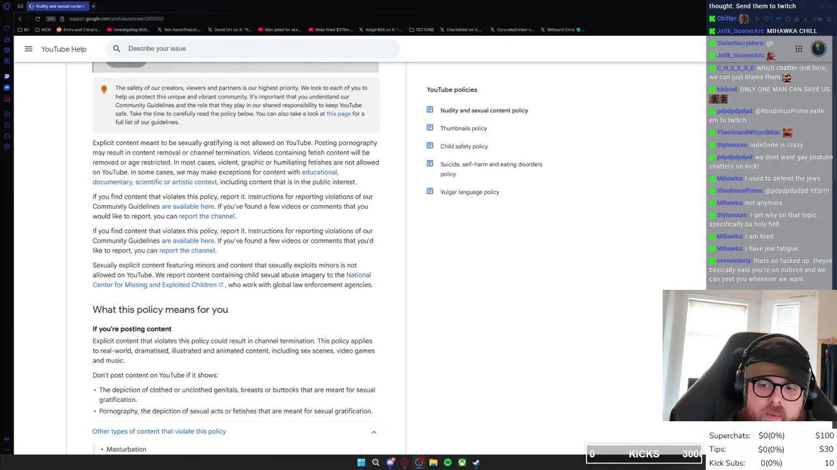Viewport: 837px width, 470px height.
Task: Open National Center for Missing link
Action: coord(232,280)
